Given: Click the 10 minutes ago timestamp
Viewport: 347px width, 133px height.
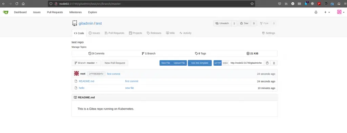Looking at the screenshot, I should [266, 88].
